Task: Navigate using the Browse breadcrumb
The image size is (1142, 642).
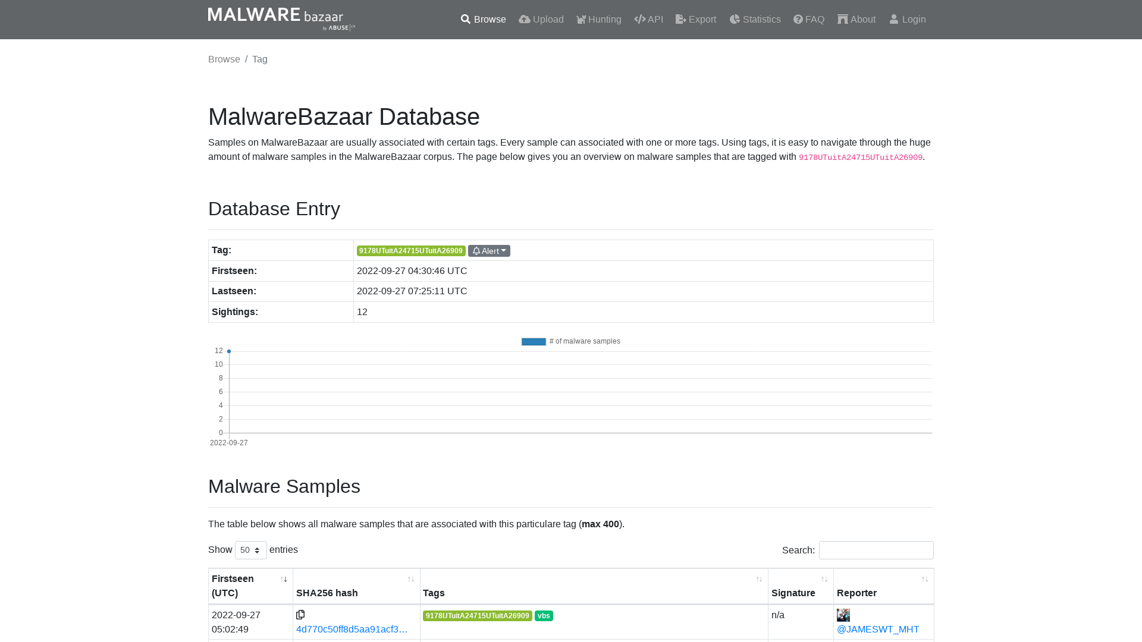Action: pyautogui.click(x=224, y=59)
